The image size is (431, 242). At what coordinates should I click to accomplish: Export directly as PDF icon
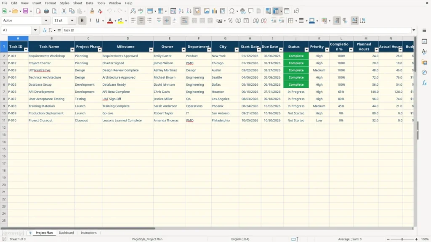pyautogui.click(x=38, y=11)
